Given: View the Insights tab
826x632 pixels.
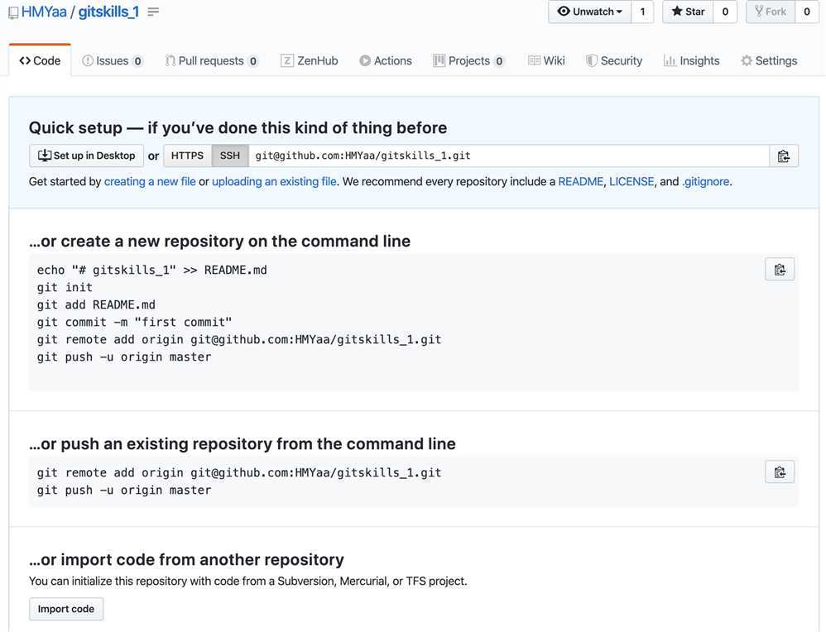Looking at the screenshot, I should click(x=691, y=60).
